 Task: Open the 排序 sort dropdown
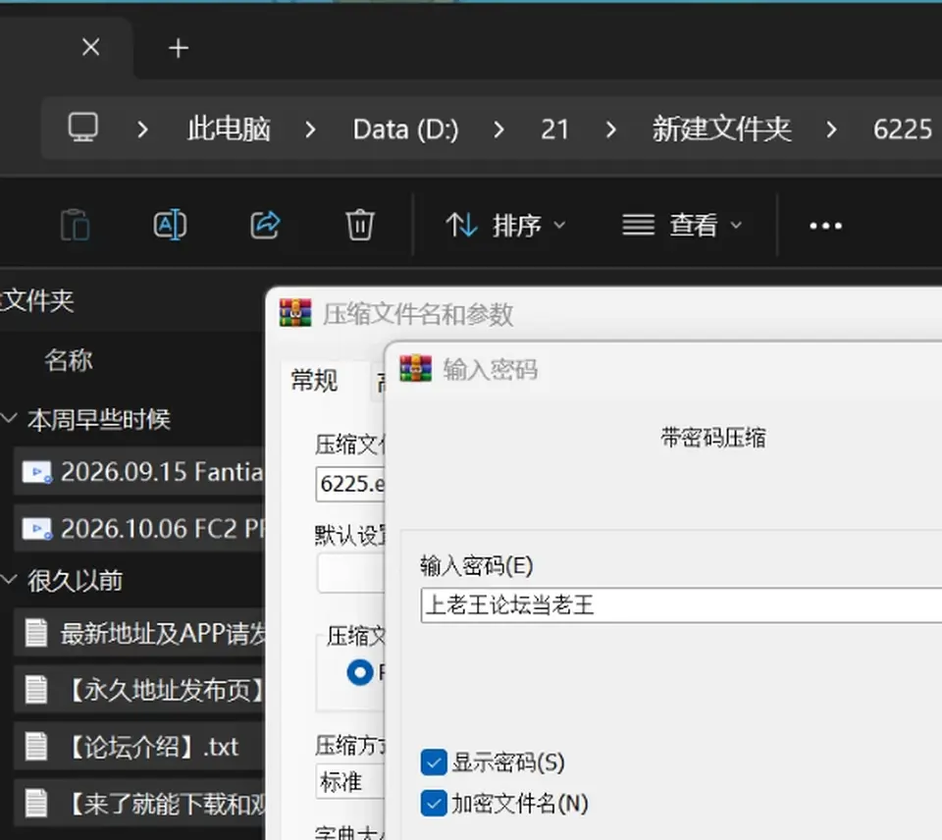[x=505, y=226]
